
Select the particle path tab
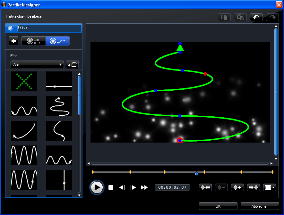coord(58,41)
